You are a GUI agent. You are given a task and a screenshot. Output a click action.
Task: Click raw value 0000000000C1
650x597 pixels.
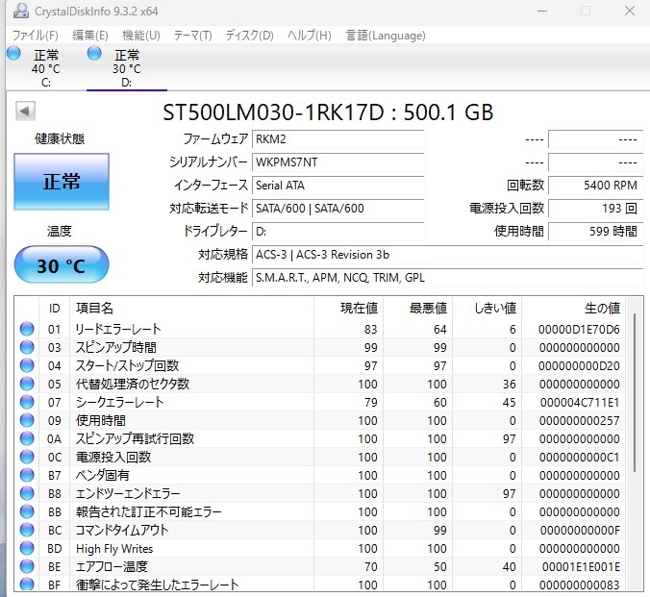tap(579, 457)
